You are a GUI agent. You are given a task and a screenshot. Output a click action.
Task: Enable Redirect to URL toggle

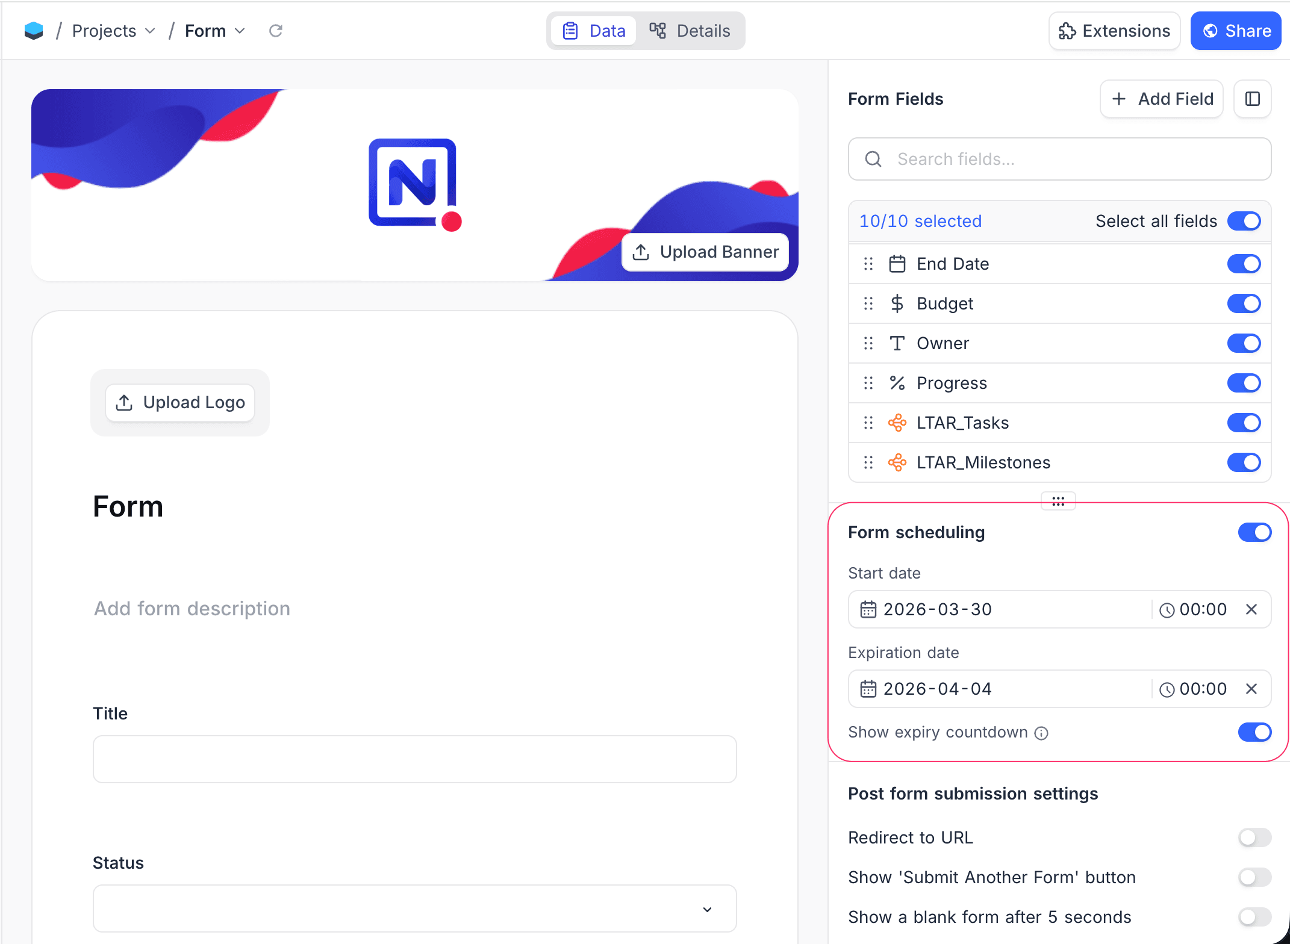coord(1254,837)
